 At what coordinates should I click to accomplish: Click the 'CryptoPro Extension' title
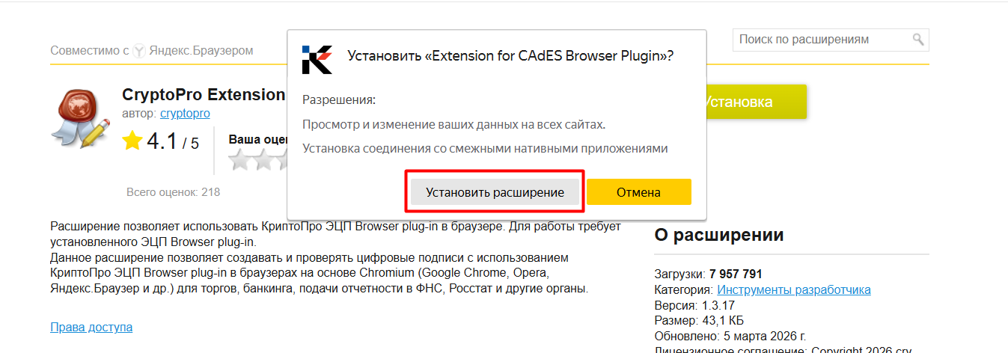coord(204,95)
